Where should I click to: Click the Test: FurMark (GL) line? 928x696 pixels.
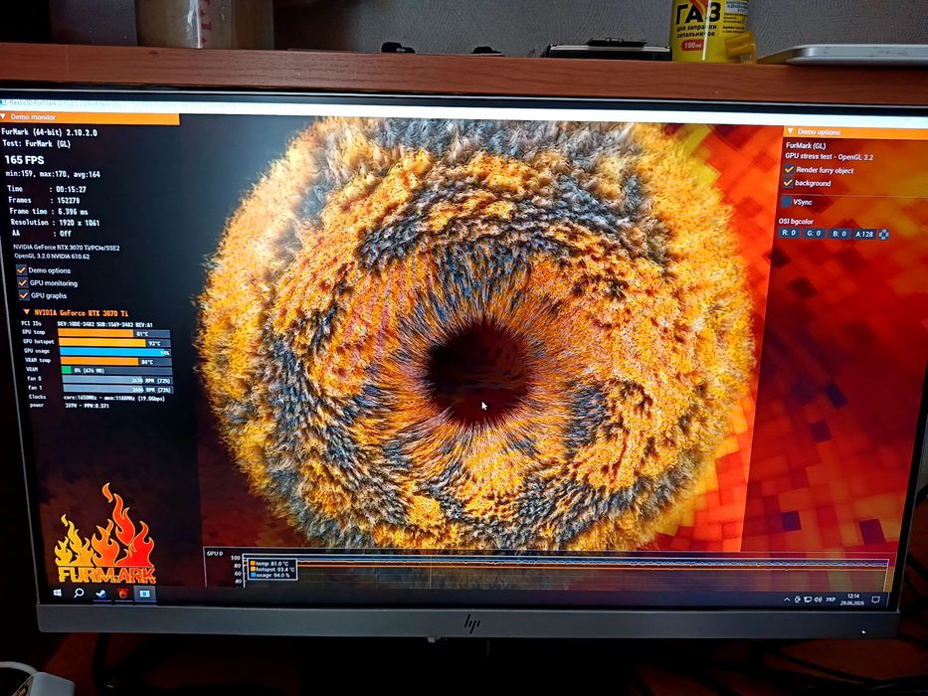click(36, 143)
